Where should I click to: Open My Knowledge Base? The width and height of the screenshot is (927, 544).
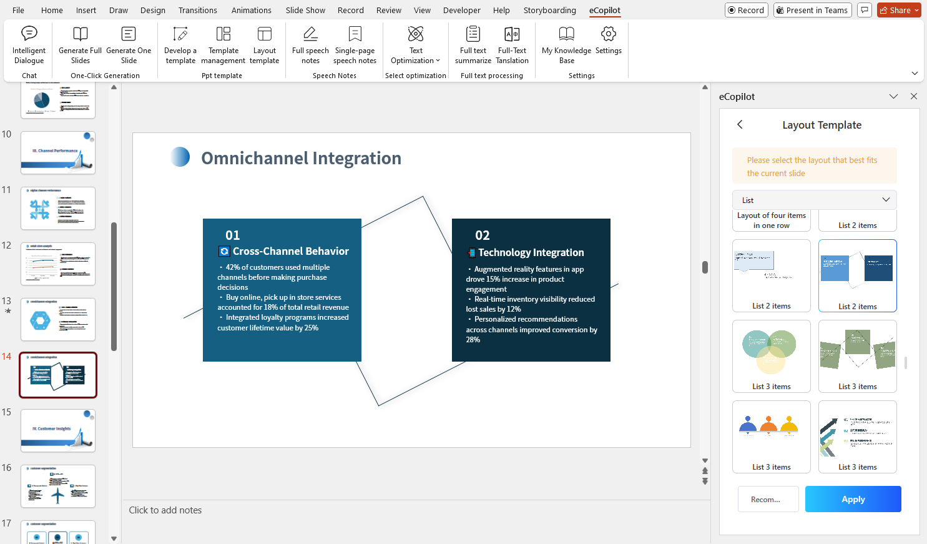pos(566,44)
